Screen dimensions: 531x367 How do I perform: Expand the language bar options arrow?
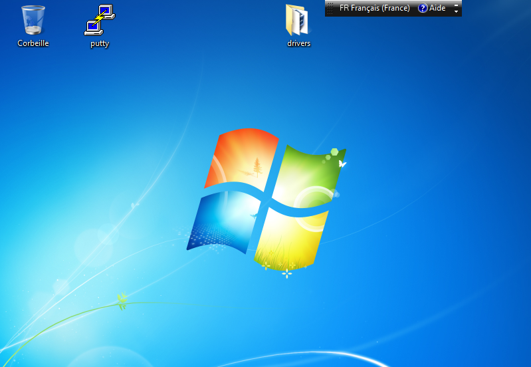pos(456,12)
